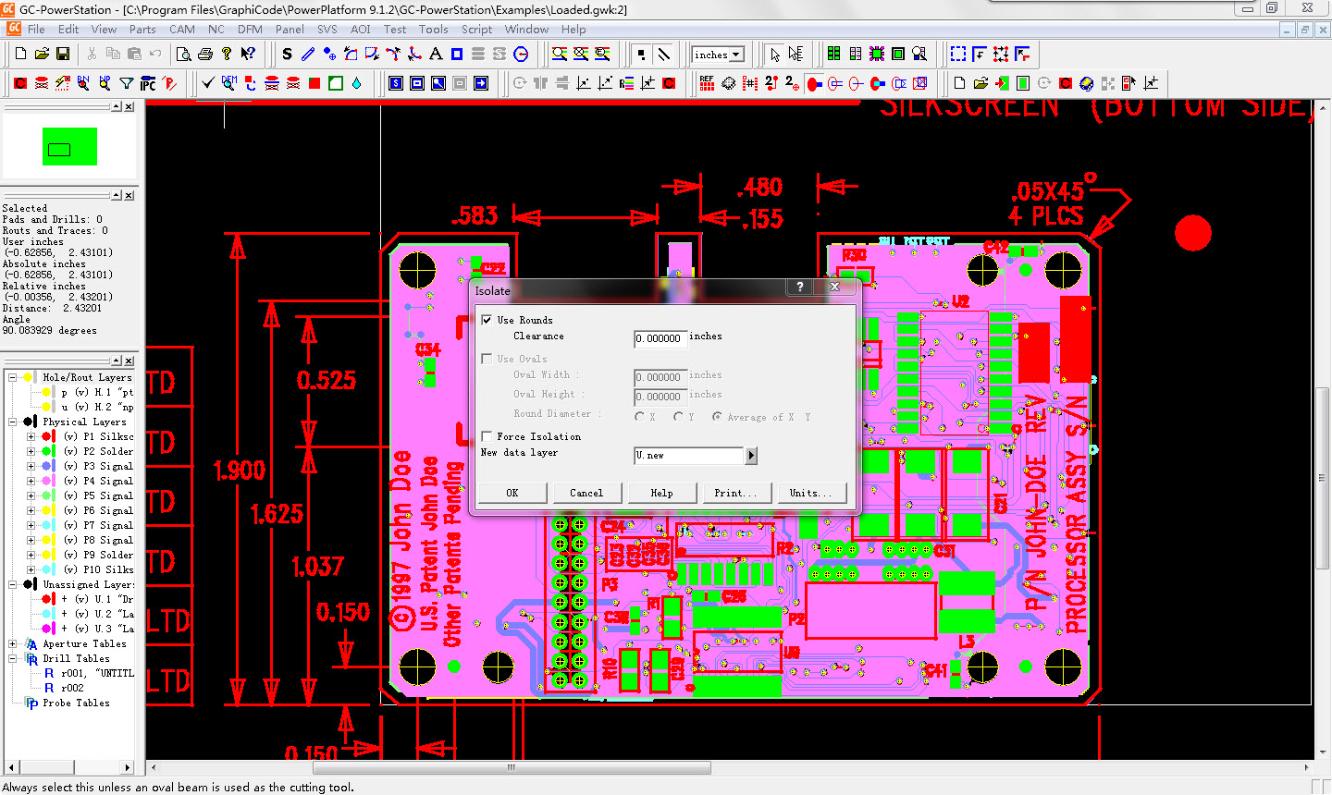This screenshot has height=795, width=1332.
Task: Open the Script menu
Action: (x=476, y=30)
